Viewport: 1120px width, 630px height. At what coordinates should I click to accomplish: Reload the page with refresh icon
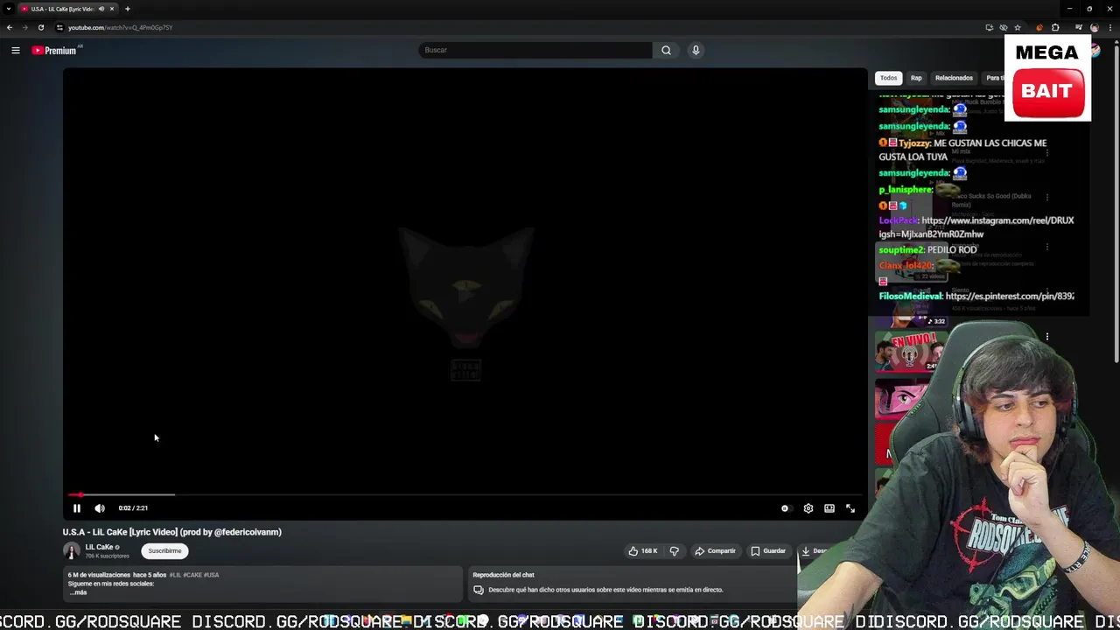pyautogui.click(x=41, y=27)
